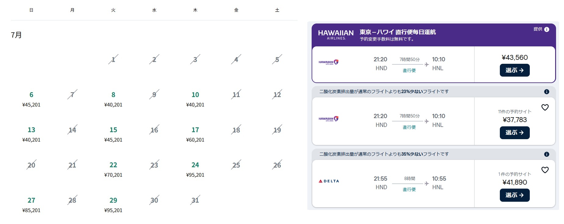This screenshot has height=224, width=564.
Task: Pick July 6 priced ¥45,201
Action: pos(31,99)
